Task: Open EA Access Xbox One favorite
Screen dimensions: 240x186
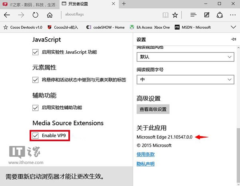Action: coord(150,27)
